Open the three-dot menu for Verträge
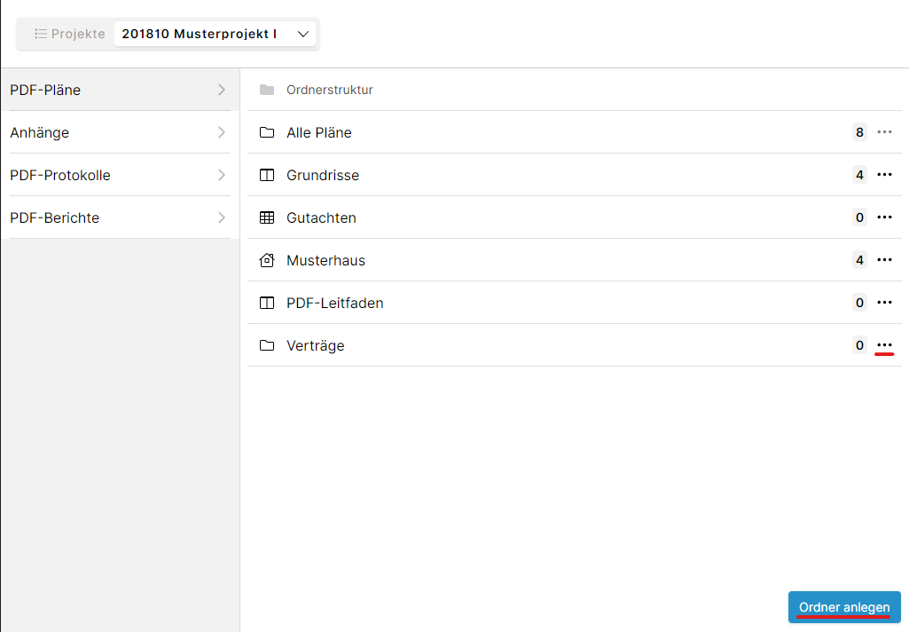909x632 pixels. pos(885,344)
